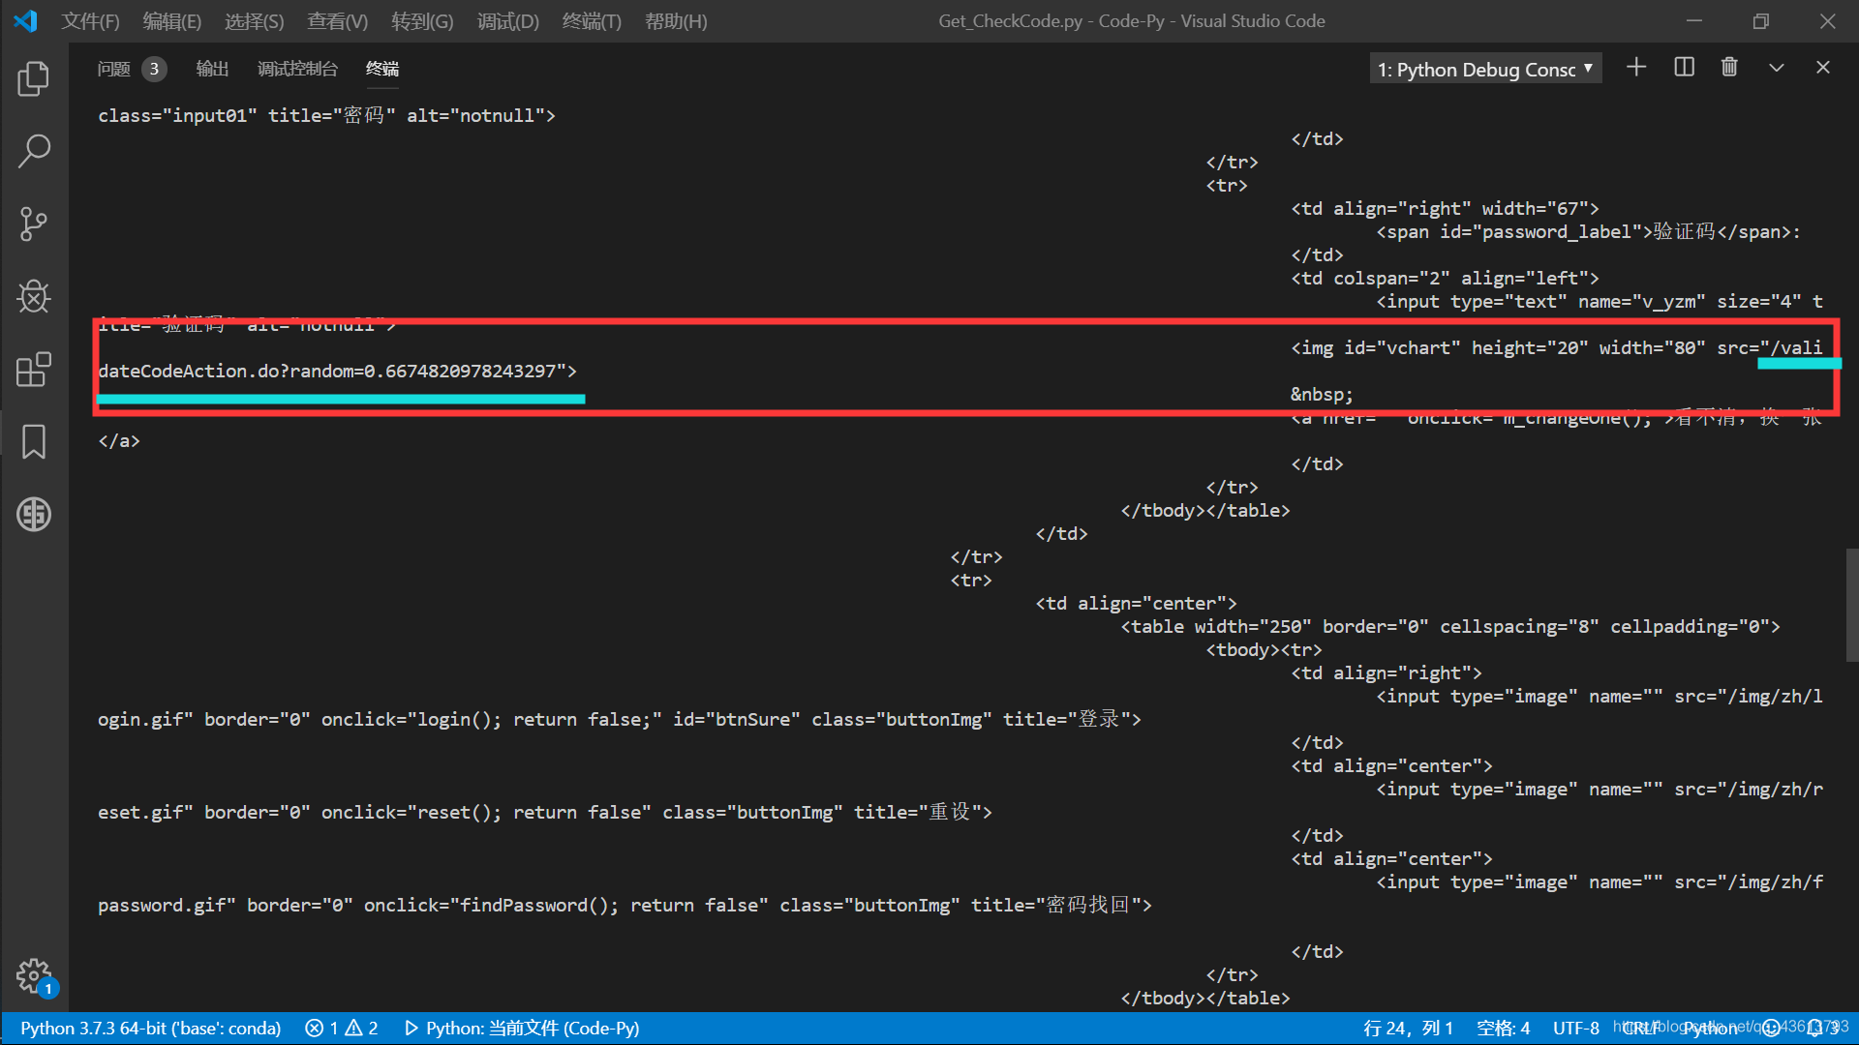The height and width of the screenshot is (1045, 1859).
Task: Open the 文件(F) menu
Action: pos(90,21)
